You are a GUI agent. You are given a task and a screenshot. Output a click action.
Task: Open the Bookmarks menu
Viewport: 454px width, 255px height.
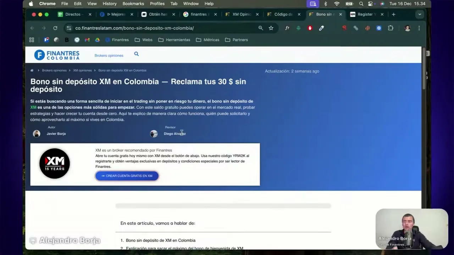[133, 4]
